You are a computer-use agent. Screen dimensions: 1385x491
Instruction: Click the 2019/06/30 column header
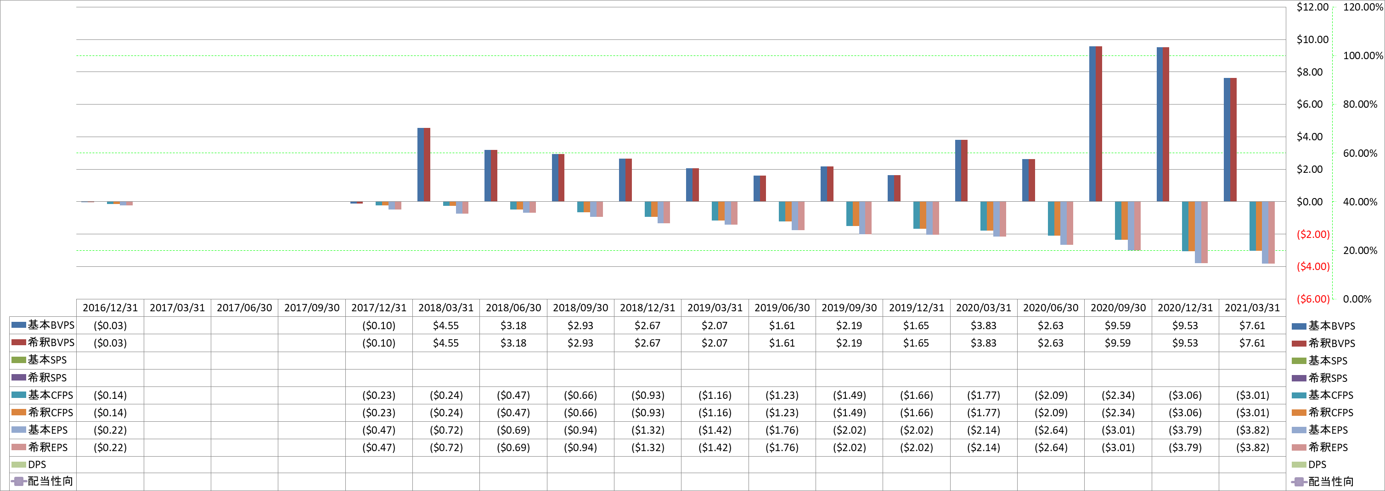tap(782, 308)
